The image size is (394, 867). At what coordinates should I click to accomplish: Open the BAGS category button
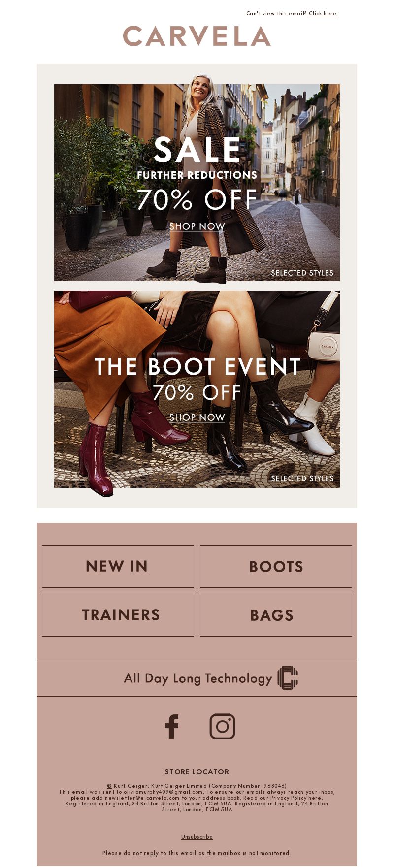pyautogui.click(x=276, y=615)
